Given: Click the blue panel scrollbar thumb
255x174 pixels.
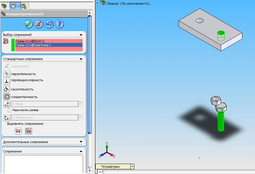Looking at the screenshot, I should click(89, 74).
